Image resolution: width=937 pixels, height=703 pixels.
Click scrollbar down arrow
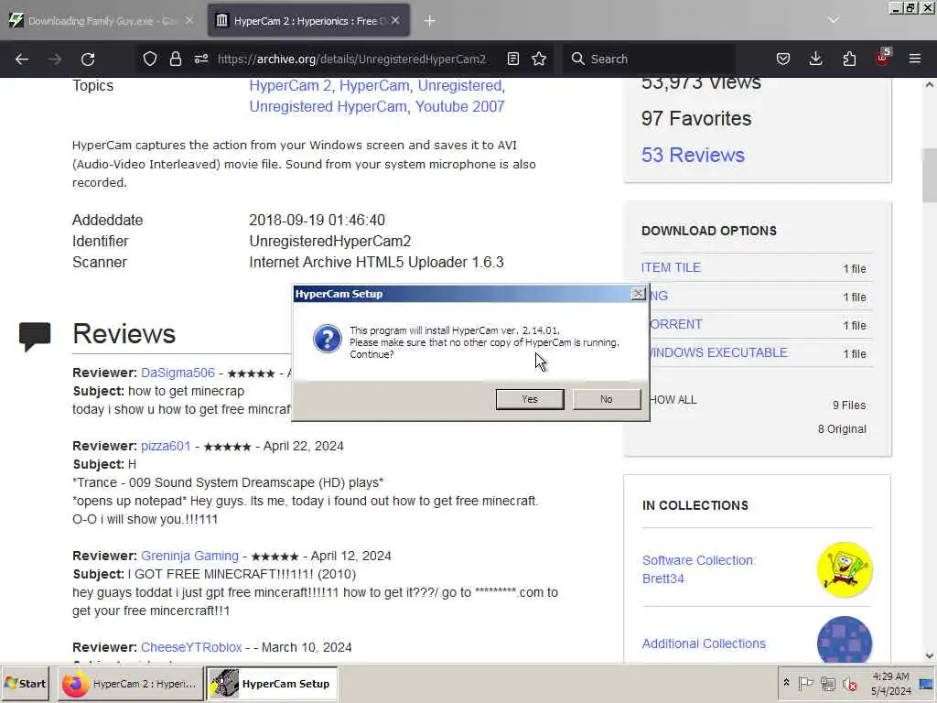coord(930,655)
